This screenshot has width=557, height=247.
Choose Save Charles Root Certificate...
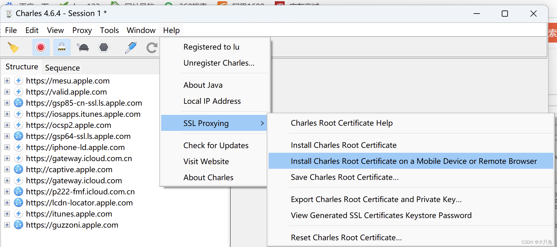pyautogui.click(x=411, y=177)
